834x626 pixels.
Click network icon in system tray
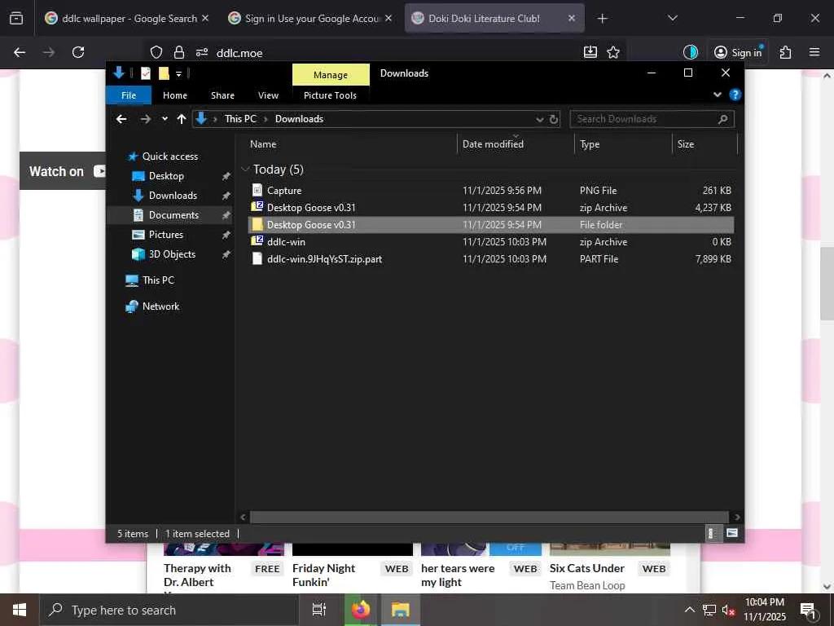(x=709, y=610)
